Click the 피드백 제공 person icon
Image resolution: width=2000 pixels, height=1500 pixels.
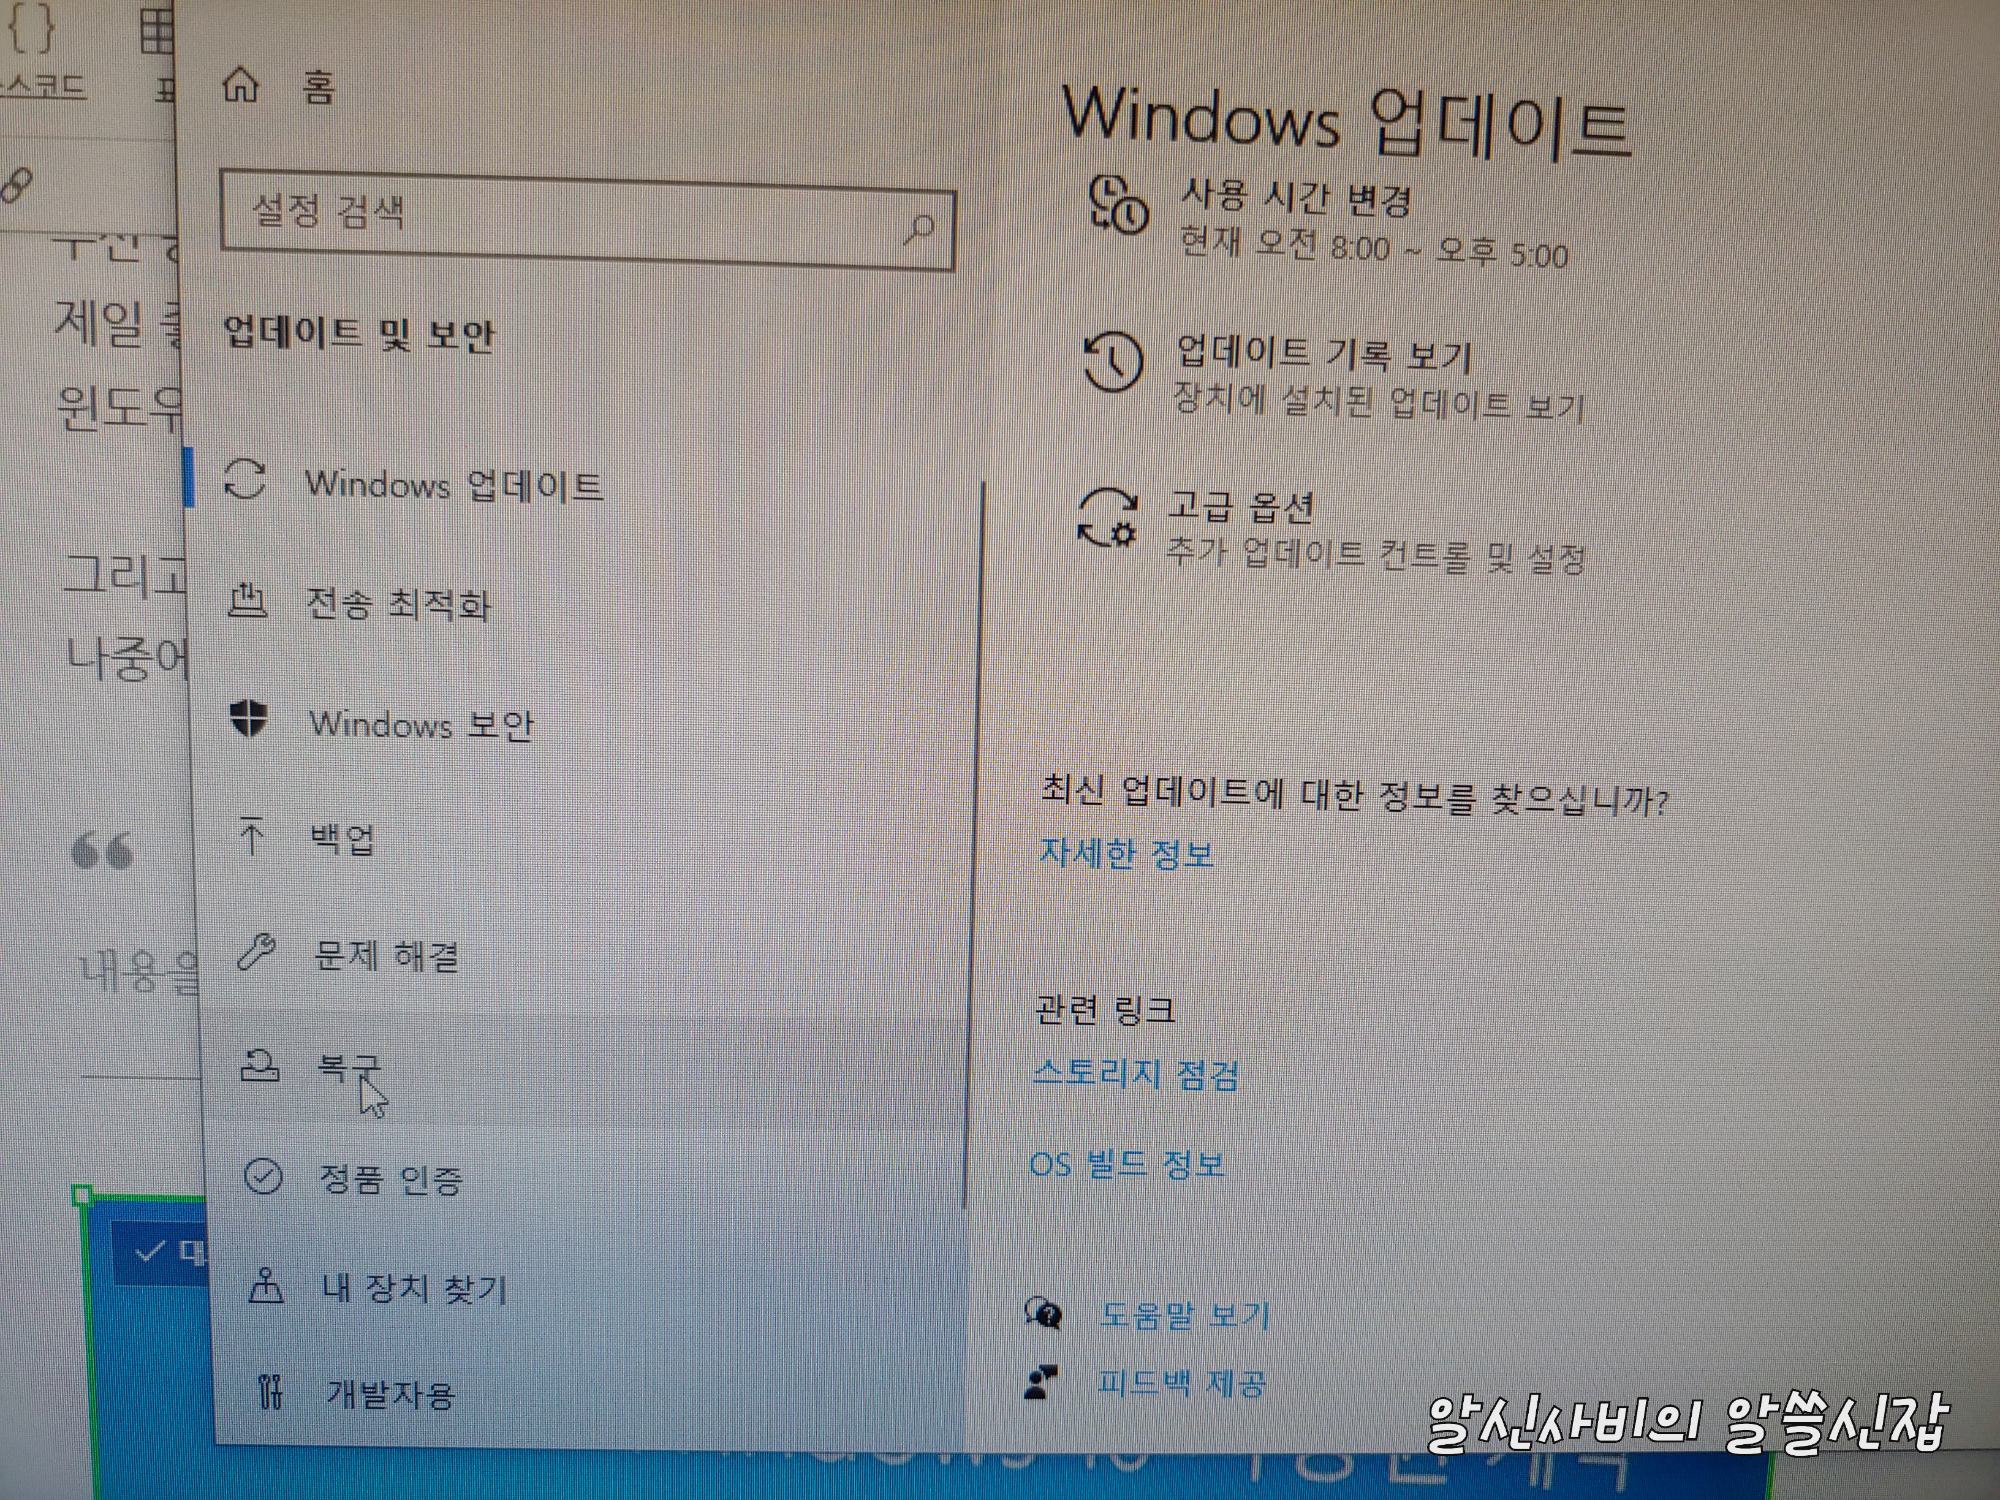[1040, 1382]
